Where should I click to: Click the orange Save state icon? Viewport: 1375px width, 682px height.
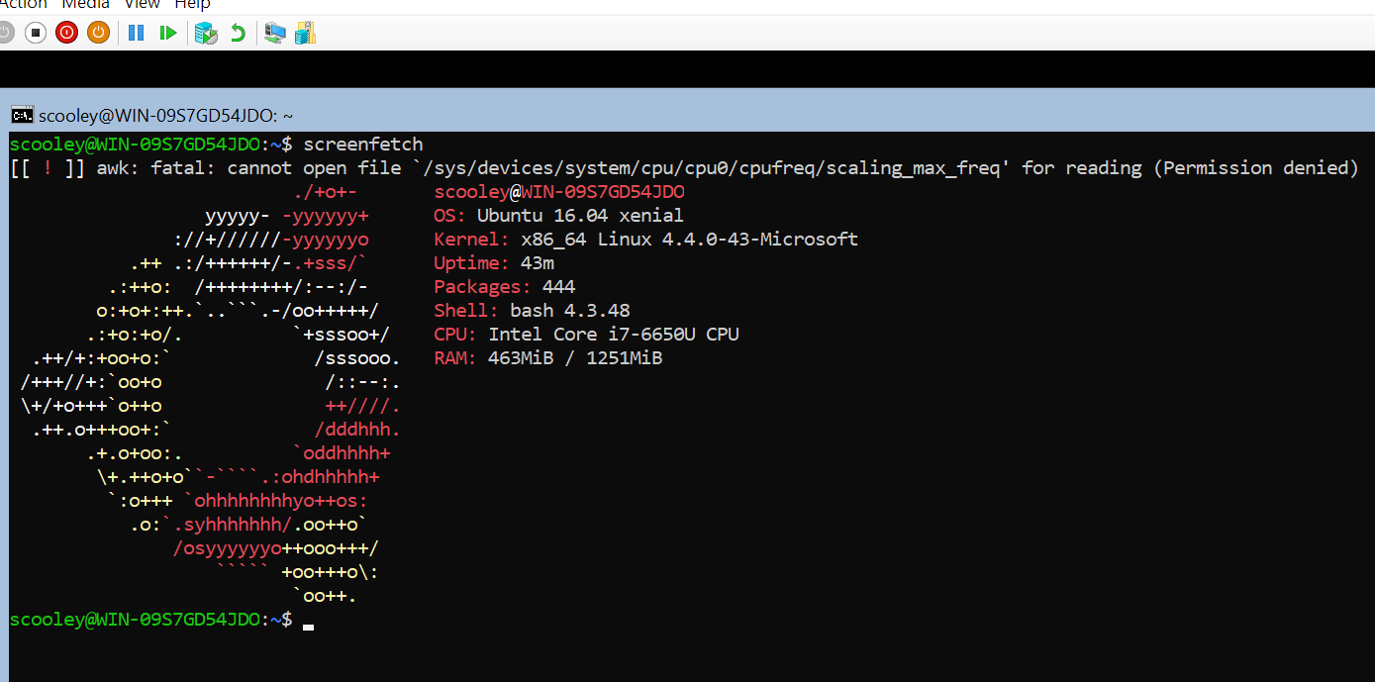[98, 33]
